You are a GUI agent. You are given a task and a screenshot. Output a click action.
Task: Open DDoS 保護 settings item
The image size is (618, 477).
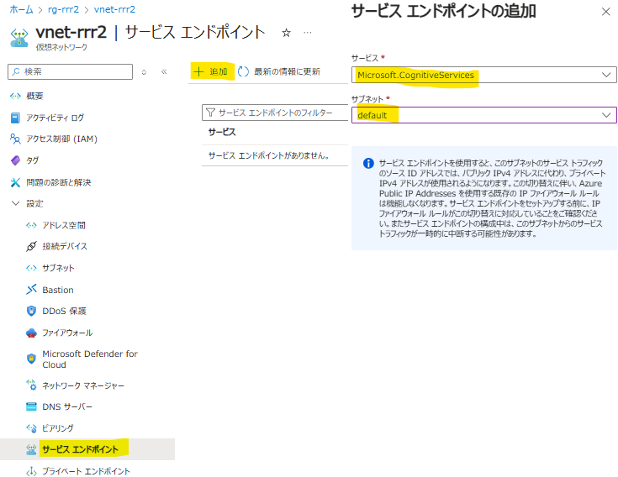(x=64, y=311)
